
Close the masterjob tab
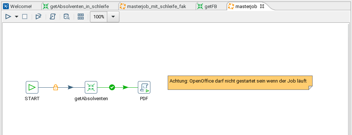click(262, 7)
